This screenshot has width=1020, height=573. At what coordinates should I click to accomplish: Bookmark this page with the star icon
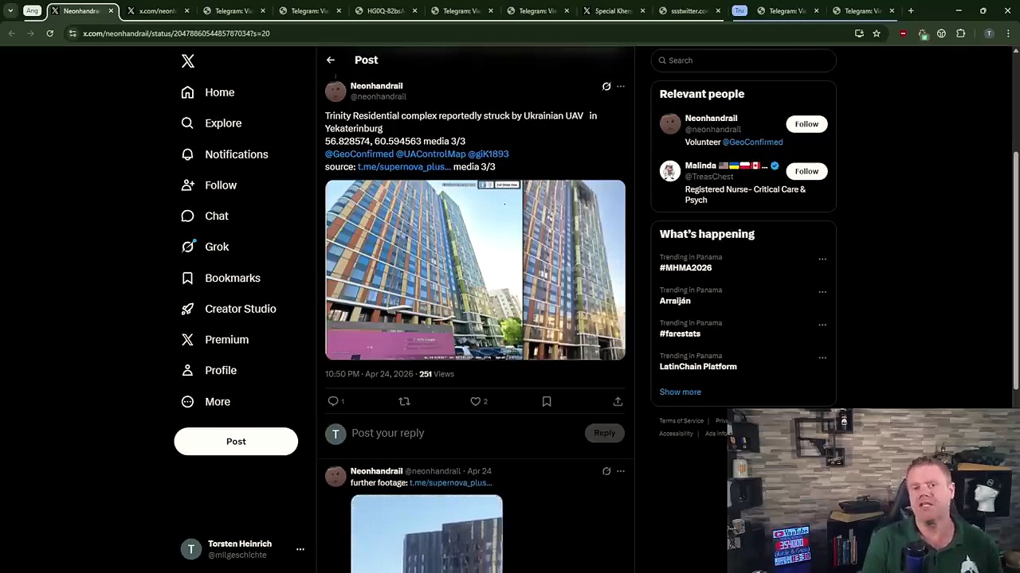point(877,33)
